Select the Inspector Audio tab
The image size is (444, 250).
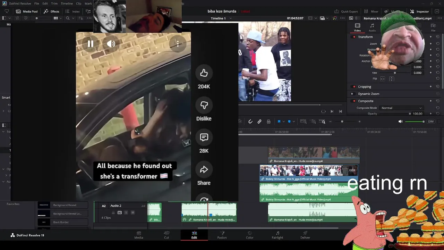(372, 27)
